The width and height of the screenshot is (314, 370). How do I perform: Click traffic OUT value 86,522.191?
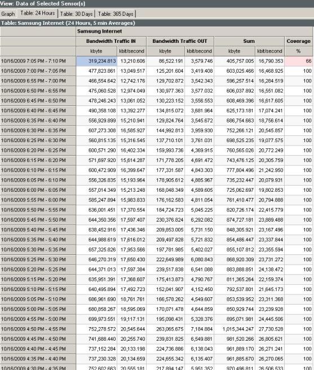[171, 61]
